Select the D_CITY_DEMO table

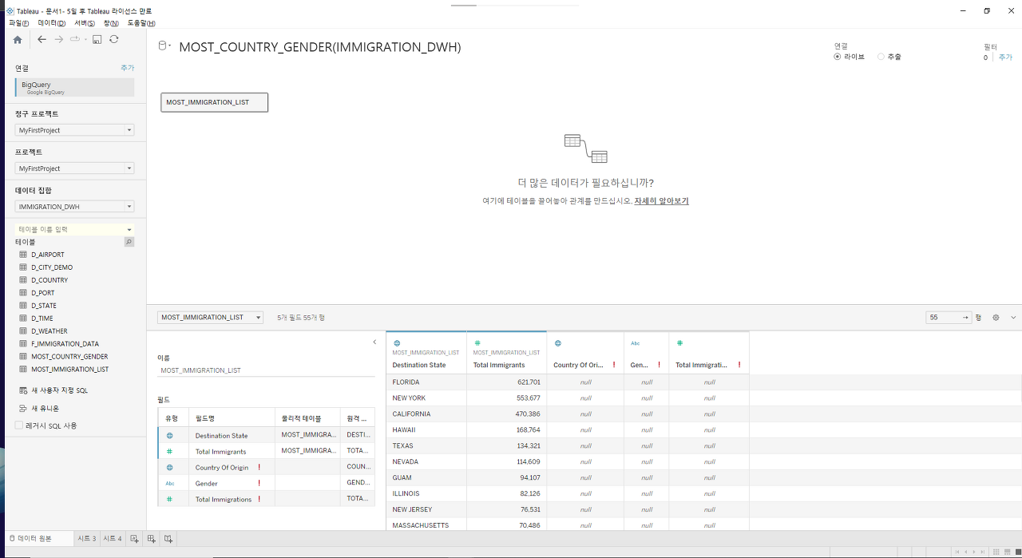coord(52,267)
